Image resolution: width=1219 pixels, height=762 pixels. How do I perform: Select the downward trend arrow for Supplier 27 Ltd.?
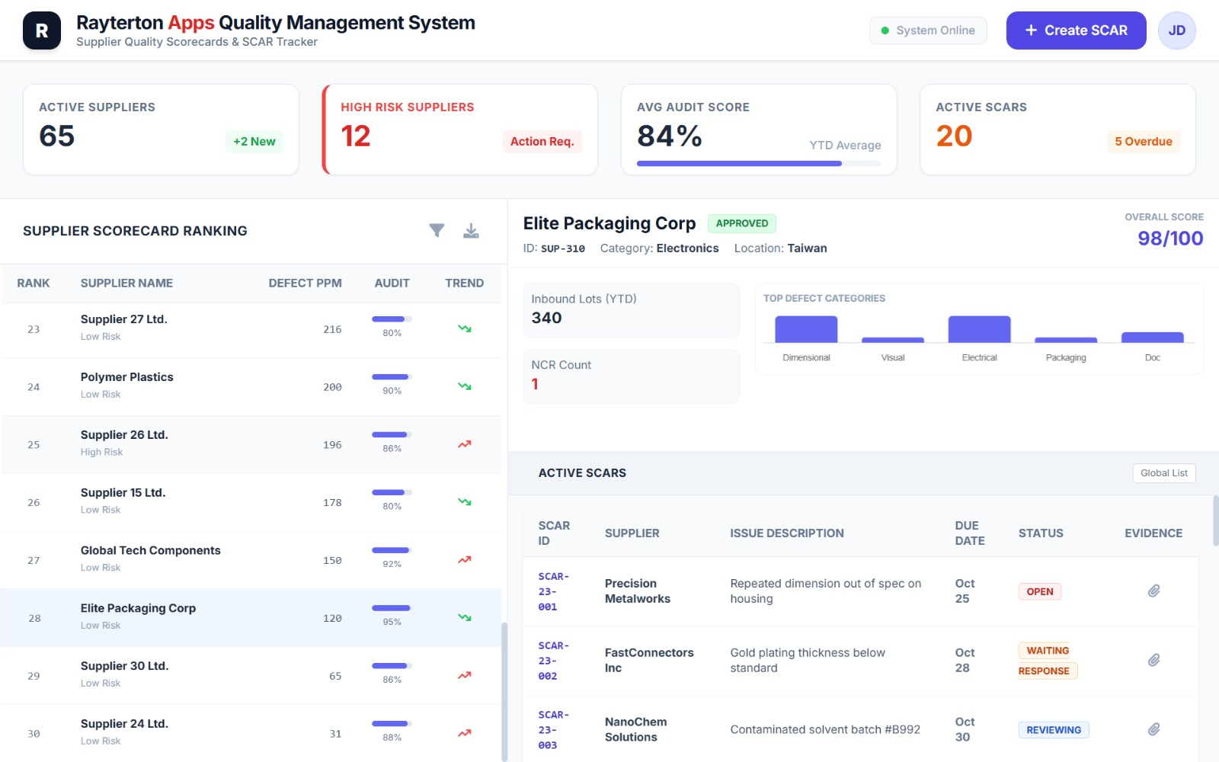pos(464,327)
